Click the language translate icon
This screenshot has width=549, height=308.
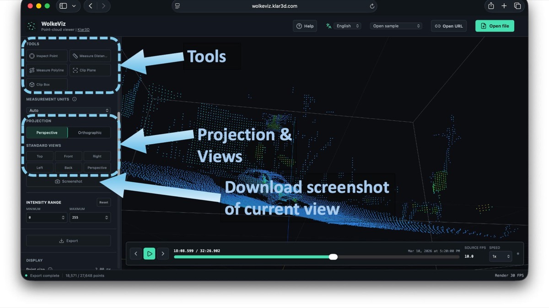tap(328, 26)
